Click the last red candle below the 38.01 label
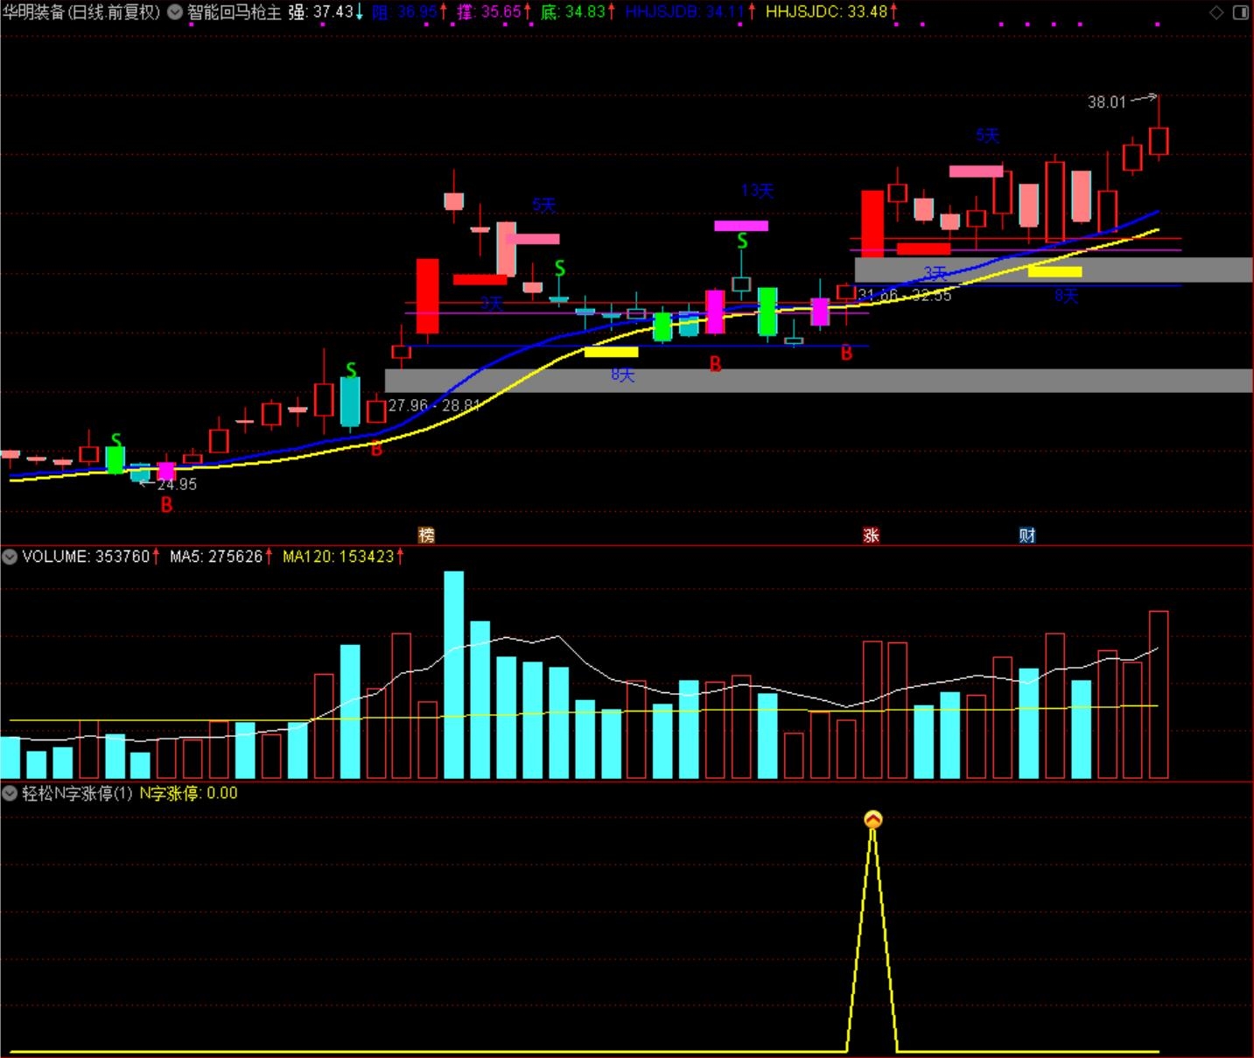The image size is (1254, 1058). 1159,142
